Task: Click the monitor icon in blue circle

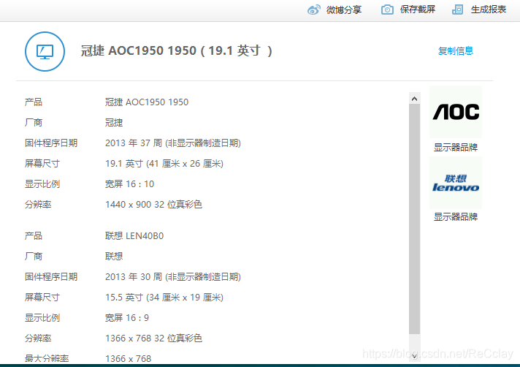Action: (45, 51)
